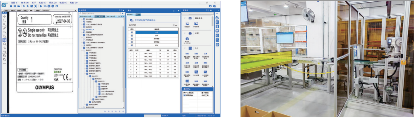
Task: Select the pan/move tool in left toolbar
Action: (x=4, y=16)
